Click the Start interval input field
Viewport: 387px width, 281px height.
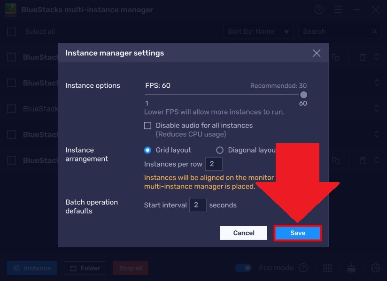(197, 205)
